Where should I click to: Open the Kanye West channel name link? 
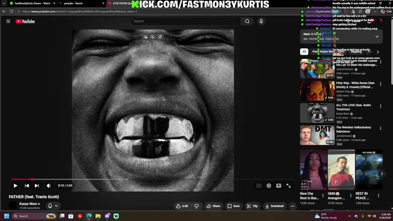[28, 204]
